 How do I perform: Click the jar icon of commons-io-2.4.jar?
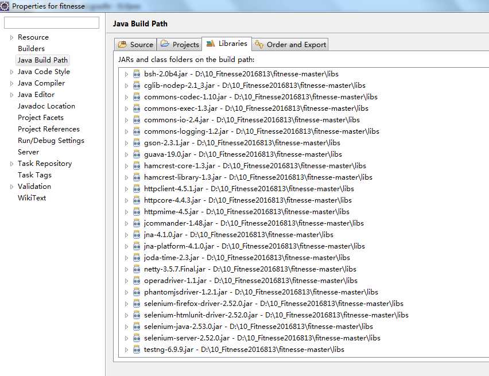[x=137, y=120]
